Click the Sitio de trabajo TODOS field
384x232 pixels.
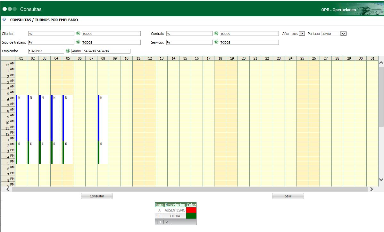(111, 42)
